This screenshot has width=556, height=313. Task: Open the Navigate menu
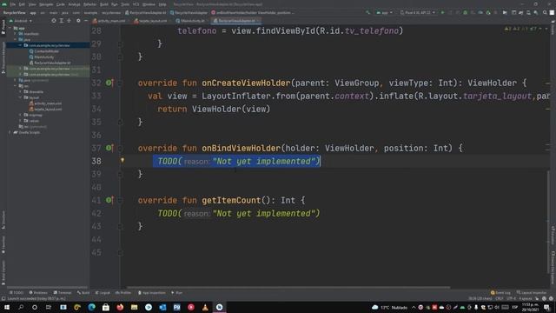[46, 4]
